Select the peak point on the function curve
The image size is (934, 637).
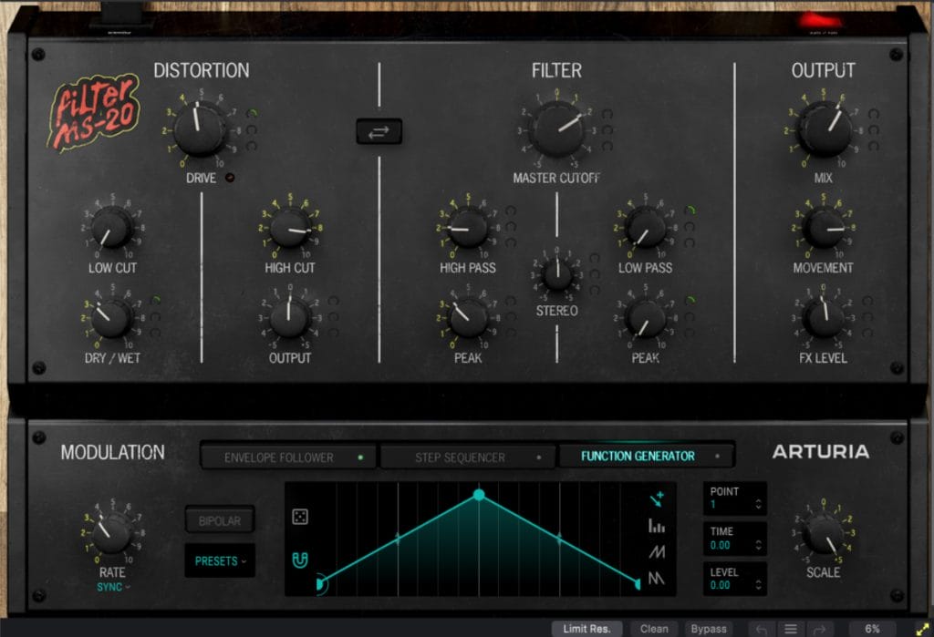[479, 495]
